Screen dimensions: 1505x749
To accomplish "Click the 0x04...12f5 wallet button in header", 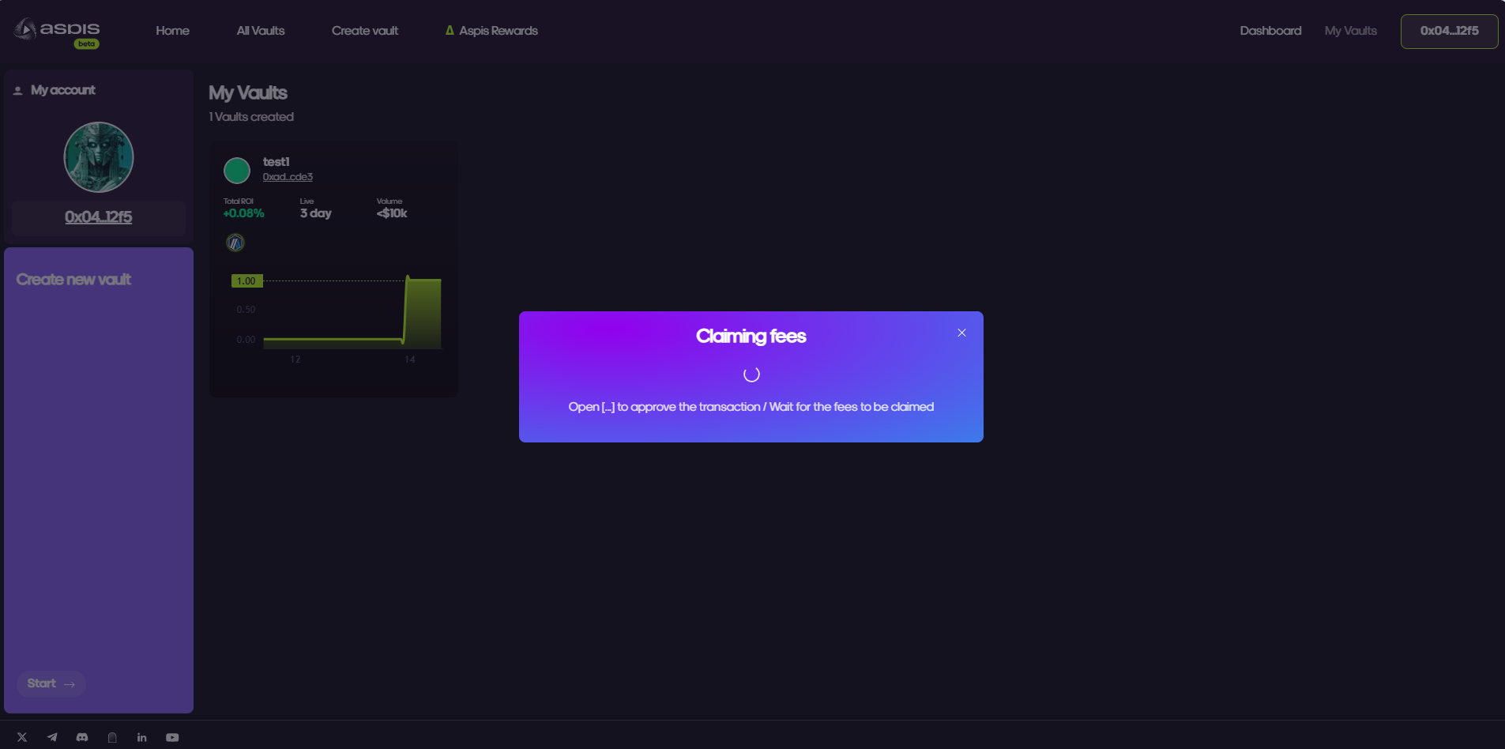I will pyautogui.click(x=1449, y=31).
